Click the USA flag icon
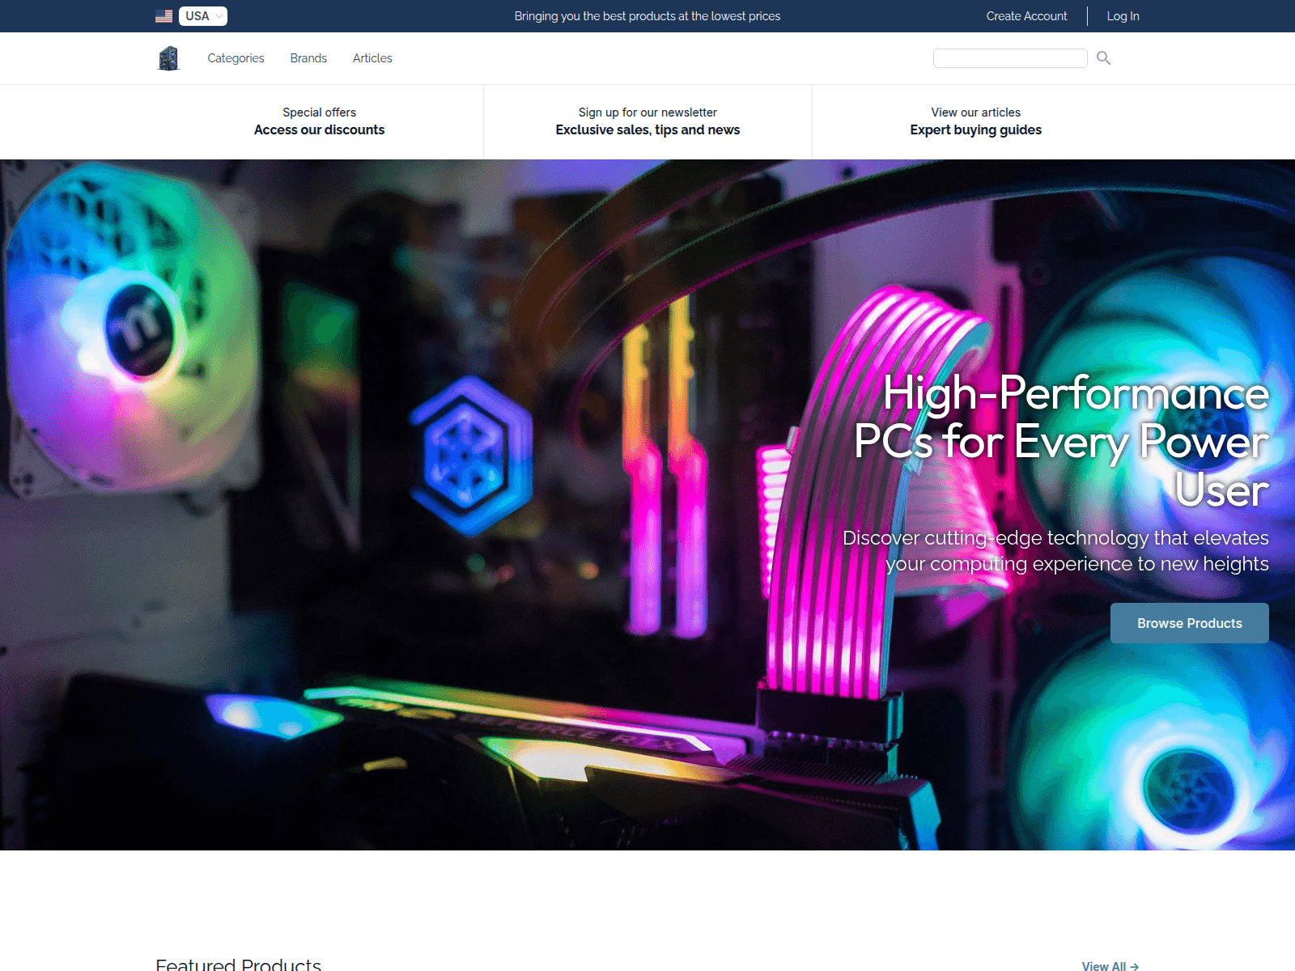 163,15
